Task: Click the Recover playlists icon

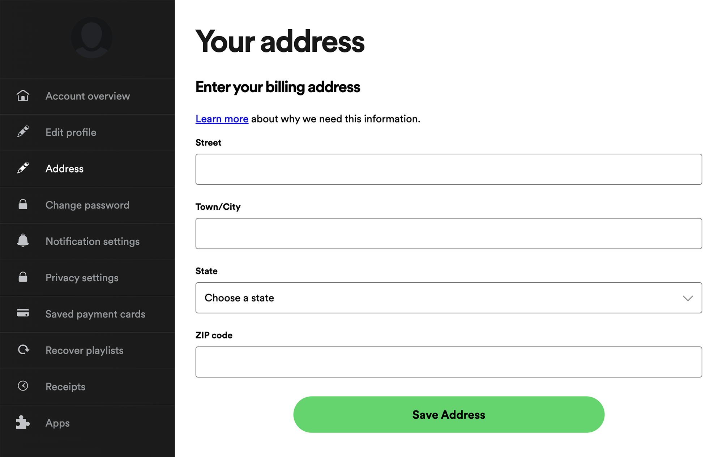Action: click(23, 350)
